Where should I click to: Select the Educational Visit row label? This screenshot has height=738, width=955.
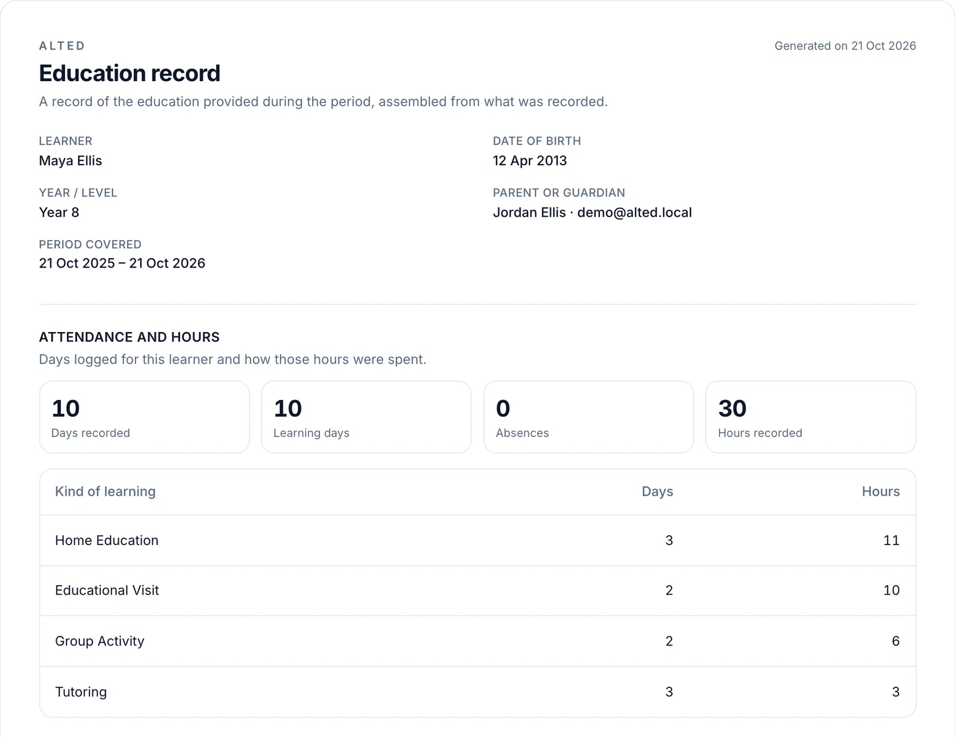(107, 591)
